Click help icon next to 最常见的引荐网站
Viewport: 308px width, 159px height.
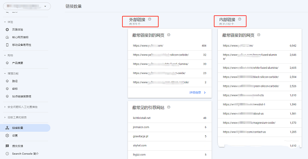click(169, 107)
